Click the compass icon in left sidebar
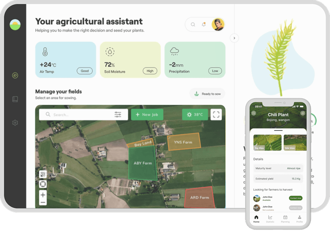The image size is (330, 231). click(x=15, y=76)
